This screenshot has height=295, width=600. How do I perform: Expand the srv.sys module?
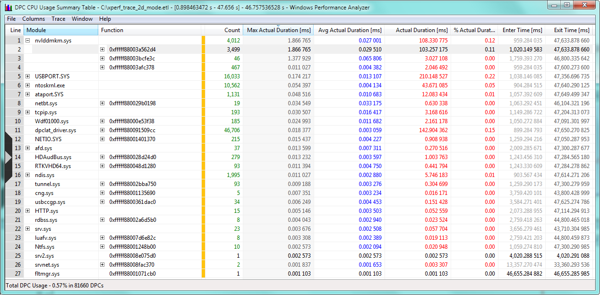(x=27, y=229)
